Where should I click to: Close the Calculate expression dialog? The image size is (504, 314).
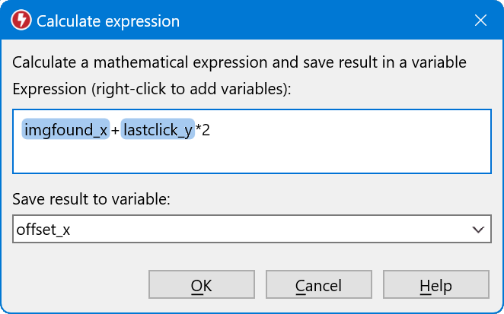tap(480, 21)
